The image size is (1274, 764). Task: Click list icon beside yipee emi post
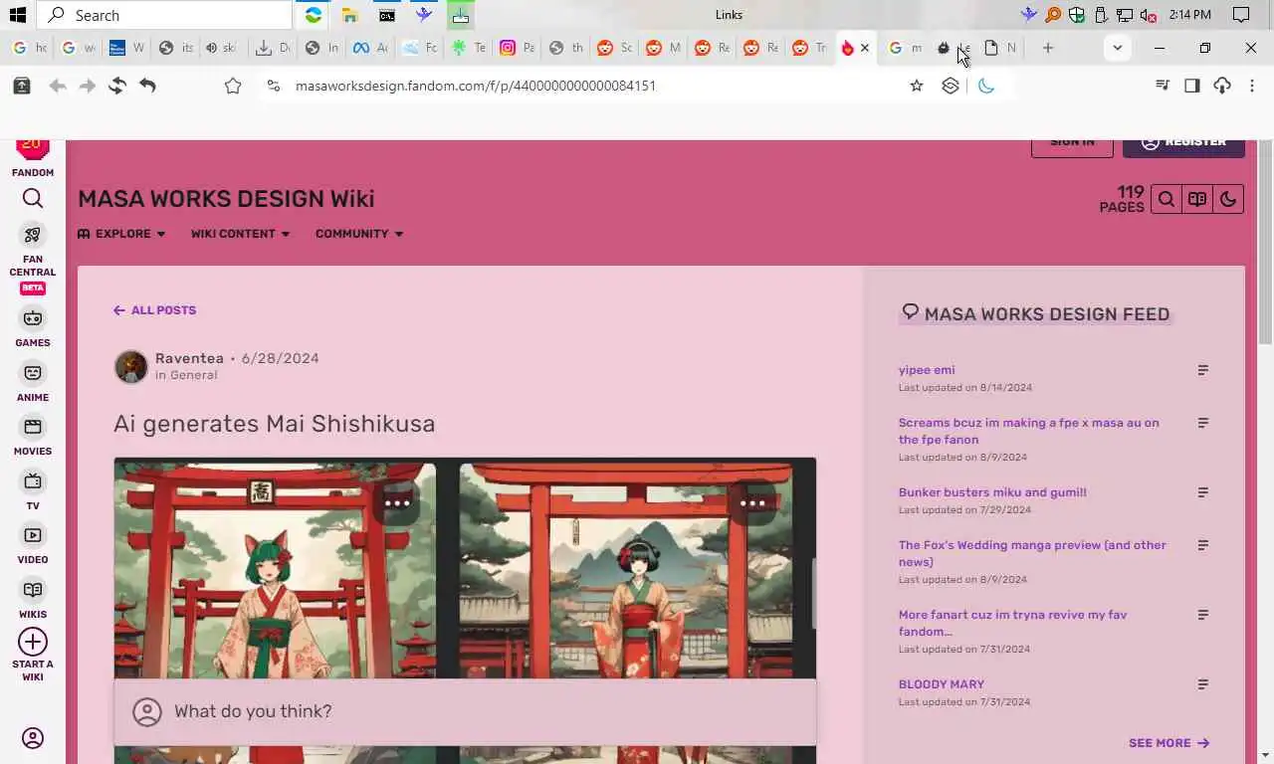pos(1202,370)
